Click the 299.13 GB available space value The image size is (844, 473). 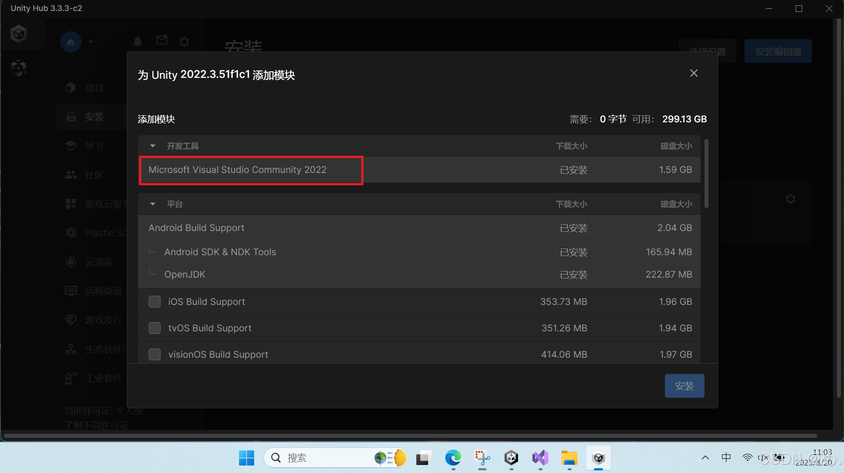pyautogui.click(x=684, y=119)
